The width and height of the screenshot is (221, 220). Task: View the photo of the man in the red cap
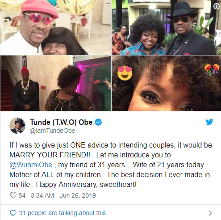(56, 27)
